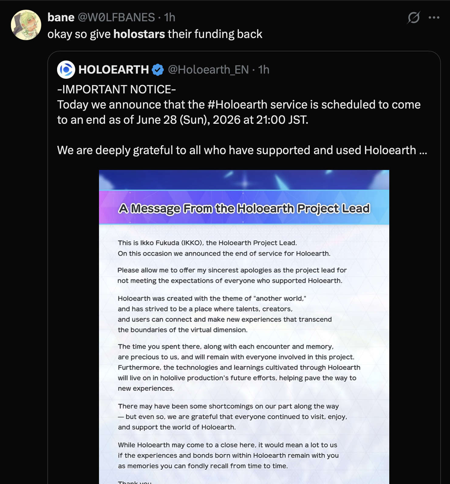The image size is (450, 484).
Task: Click 'A Message From the Holoearth Project Lead' banner
Action: point(244,208)
